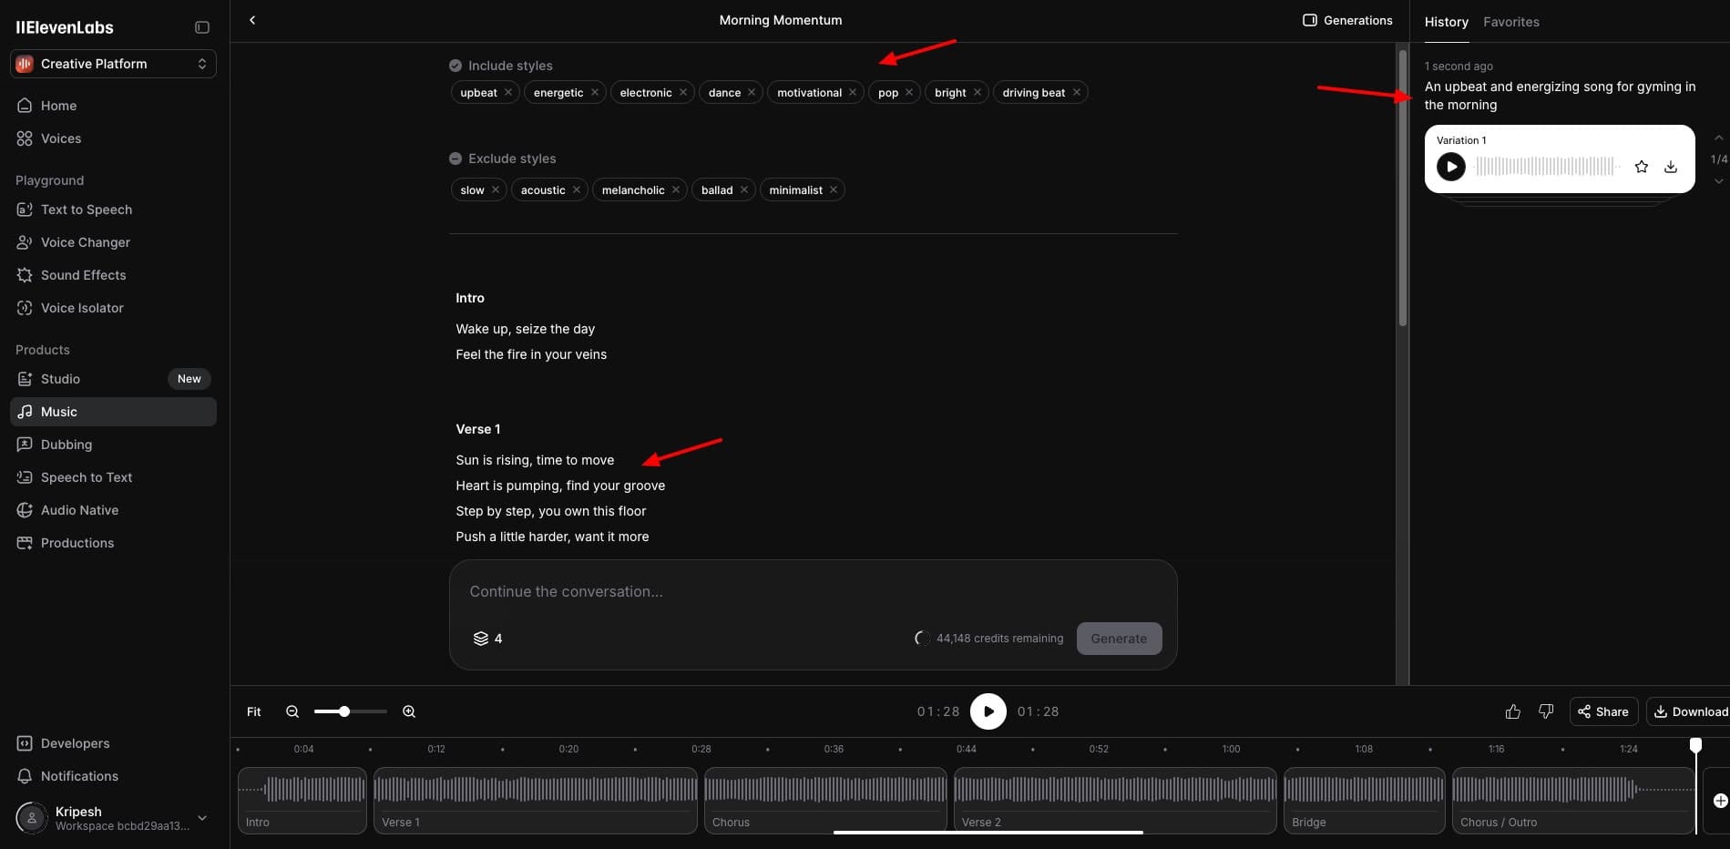1730x849 pixels.
Task: Toggle the Generations panel
Action: coord(1347,20)
